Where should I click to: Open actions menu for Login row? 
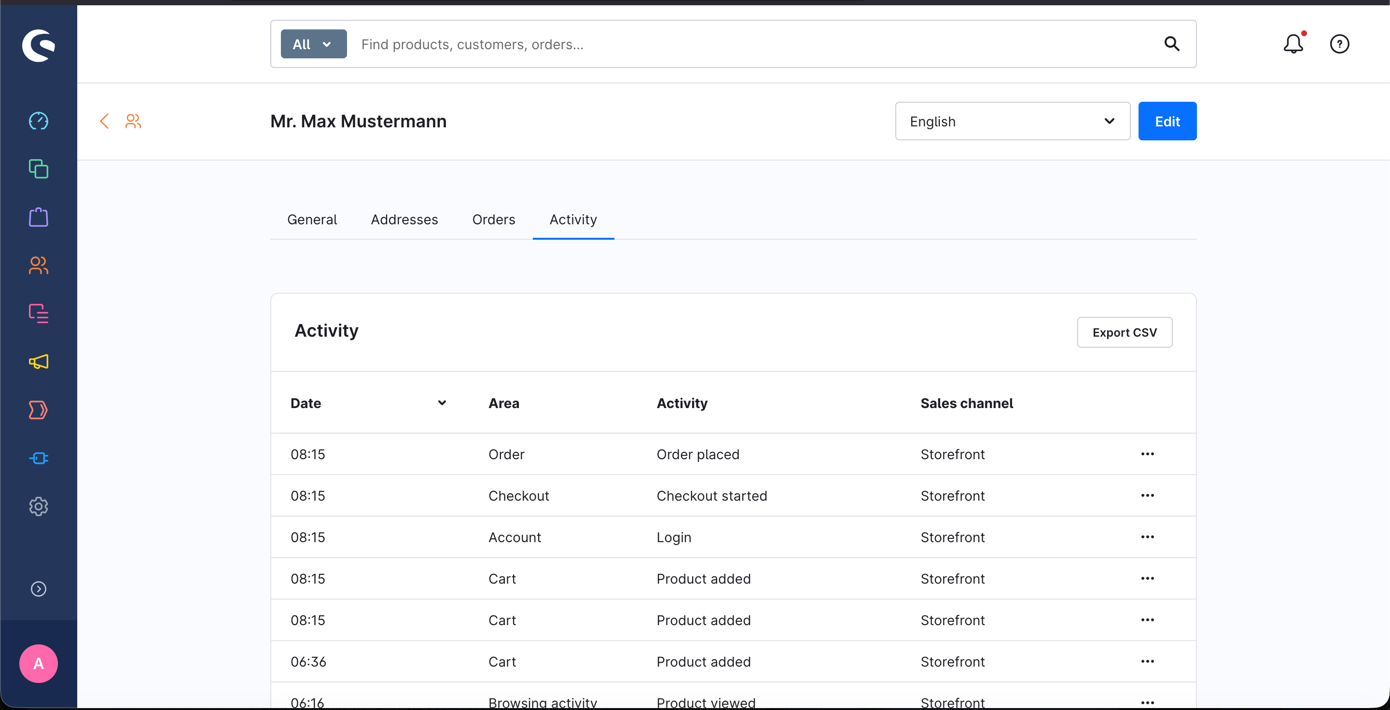click(x=1147, y=537)
